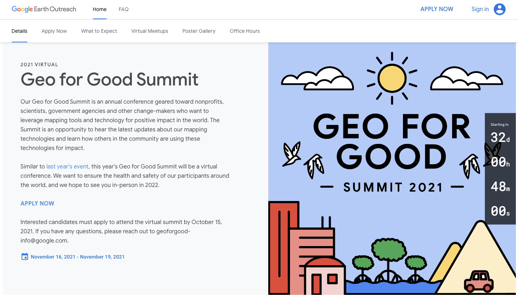Click the red car illustration
The height and width of the screenshot is (297, 518).
479,281
